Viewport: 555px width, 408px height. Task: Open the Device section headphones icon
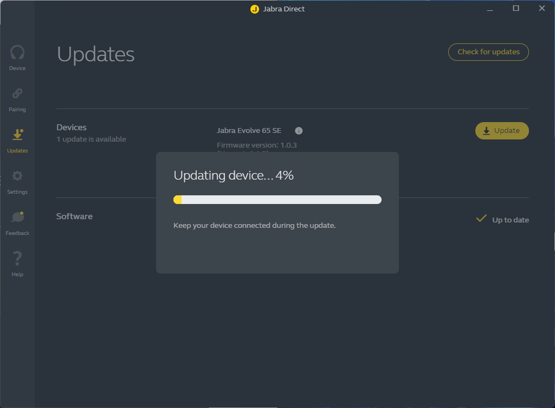click(17, 53)
